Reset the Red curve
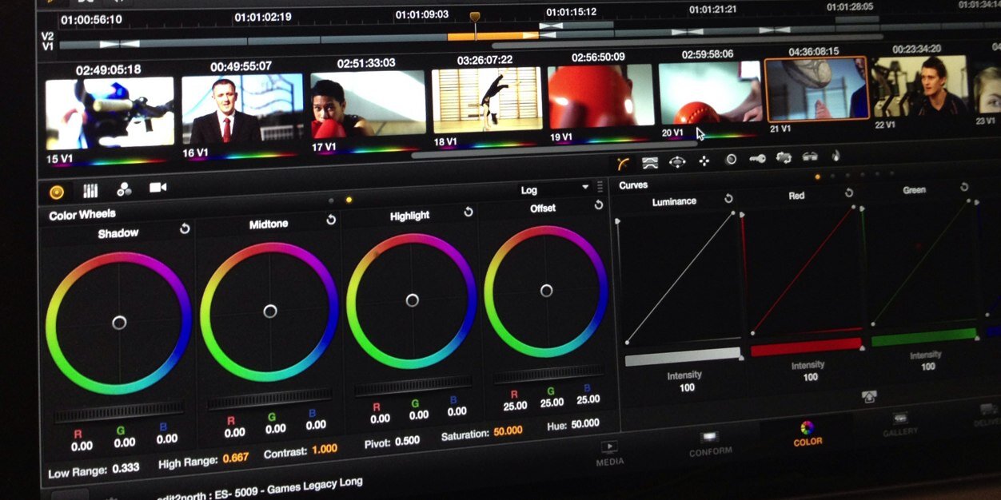The width and height of the screenshot is (1001, 500). click(x=848, y=192)
